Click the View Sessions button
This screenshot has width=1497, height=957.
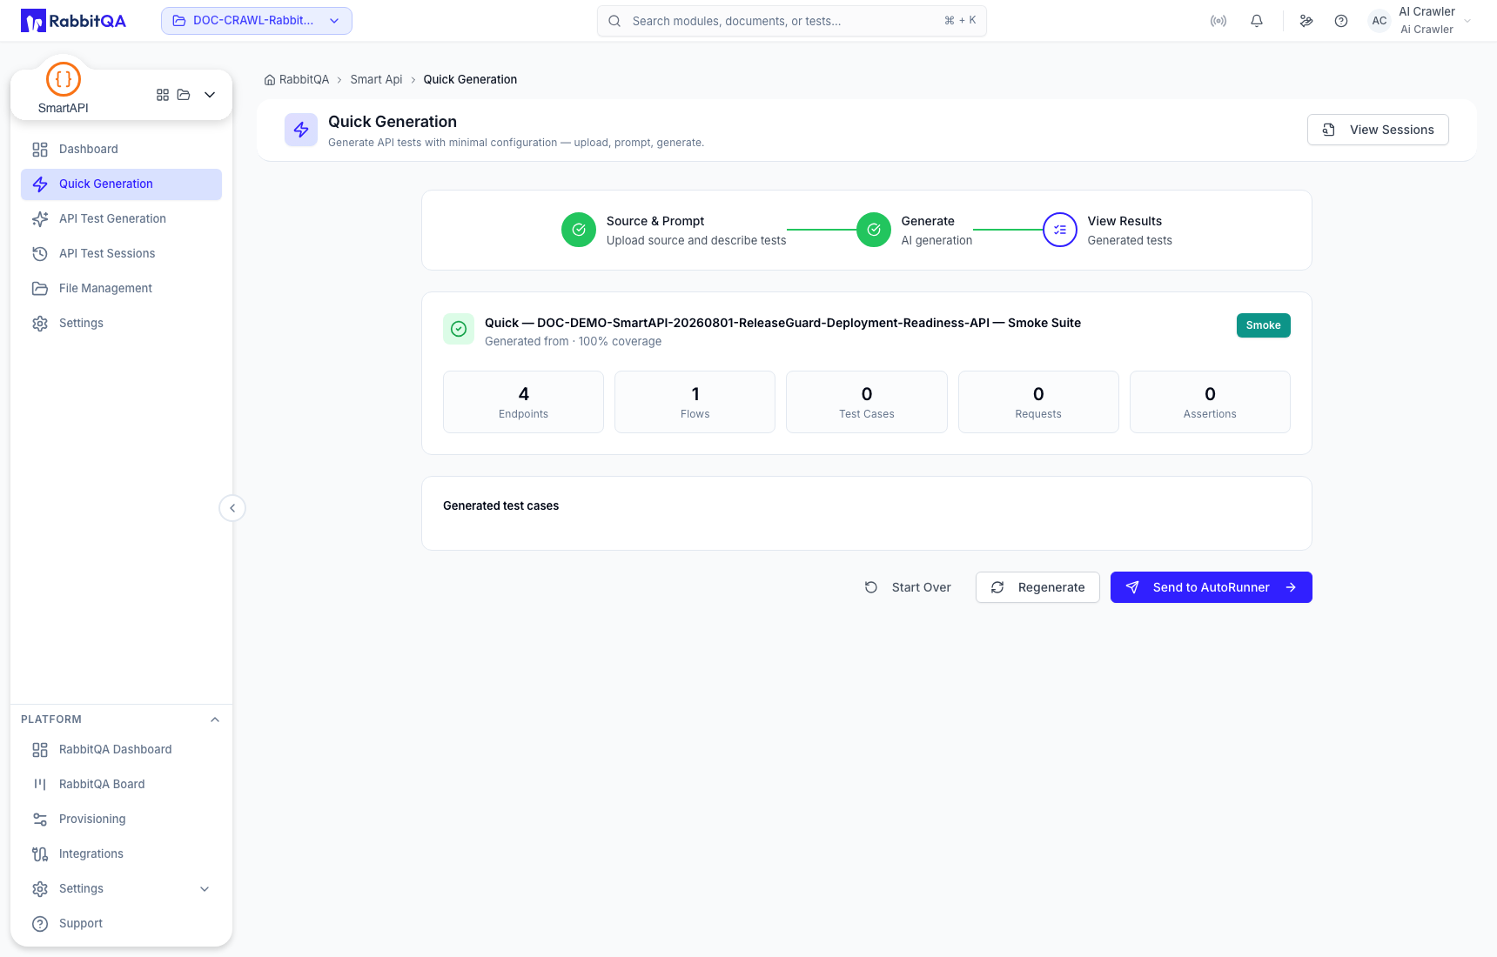(x=1378, y=130)
